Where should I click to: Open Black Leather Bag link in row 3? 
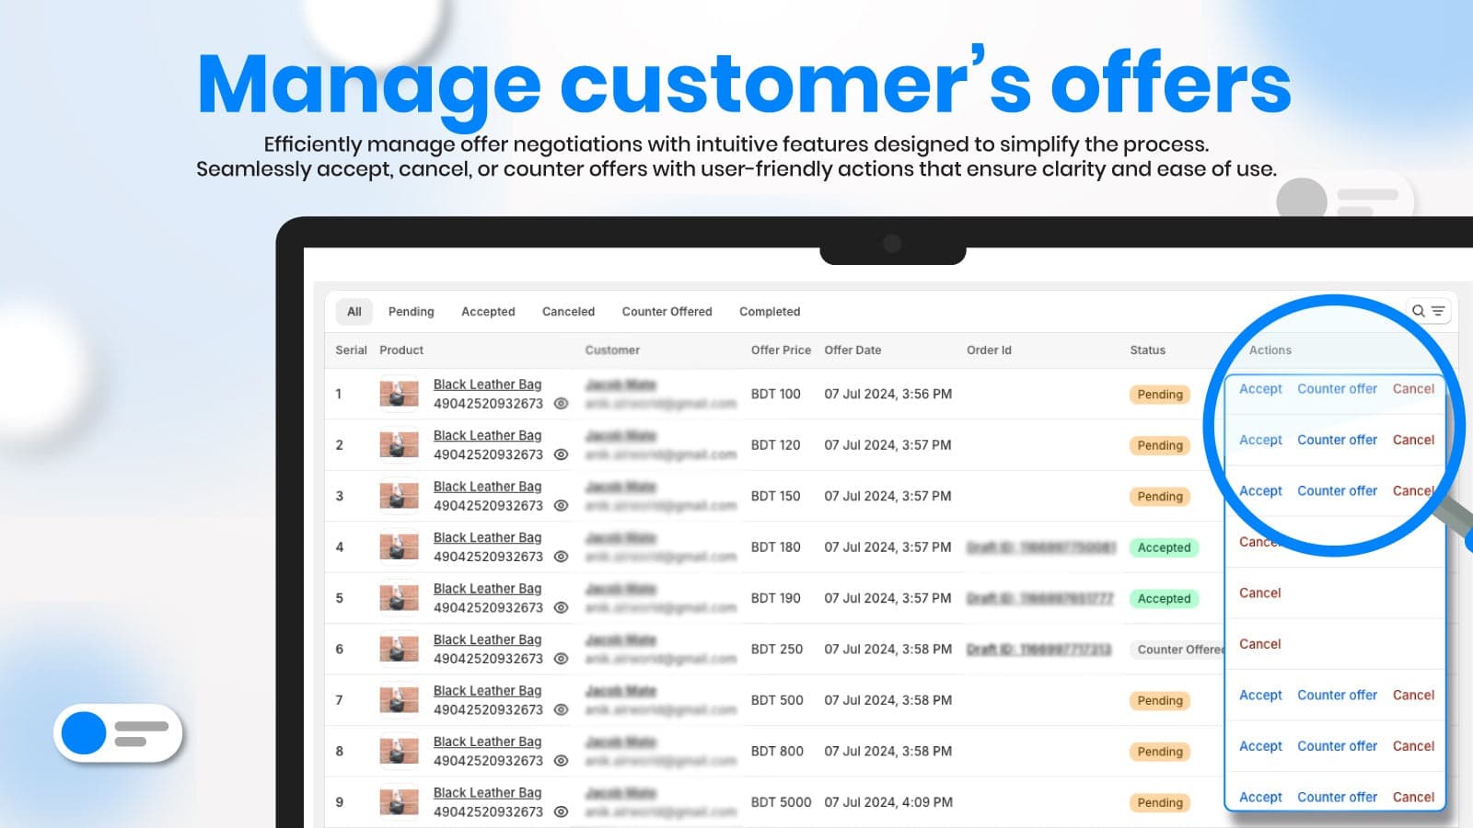pyautogui.click(x=487, y=487)
